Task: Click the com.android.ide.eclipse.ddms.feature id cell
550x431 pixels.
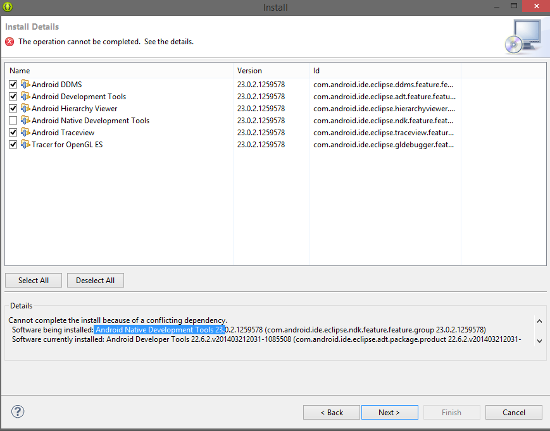Action: [x=384, y=85]
